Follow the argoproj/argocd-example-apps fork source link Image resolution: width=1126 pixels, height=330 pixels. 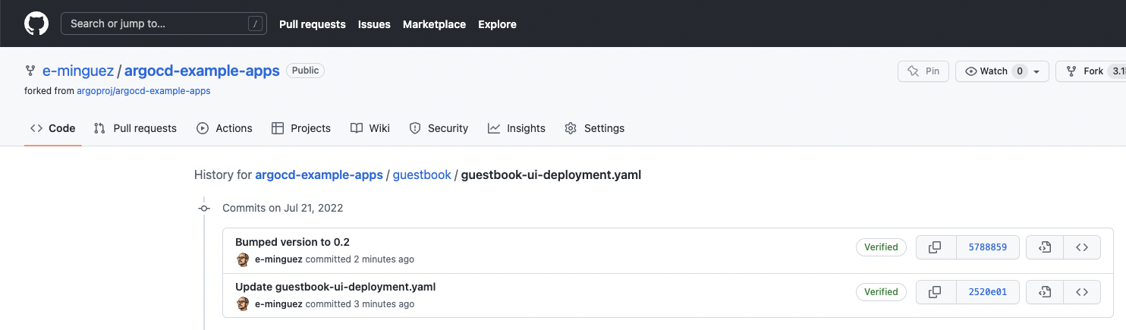click(143, 90)
